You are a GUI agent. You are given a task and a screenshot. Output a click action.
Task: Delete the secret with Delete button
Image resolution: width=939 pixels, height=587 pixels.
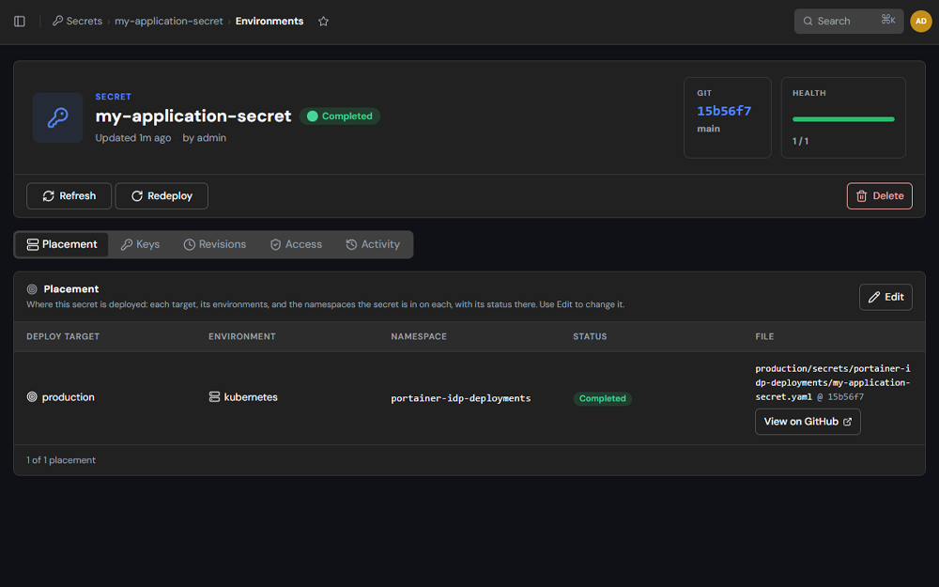(879, 196)
